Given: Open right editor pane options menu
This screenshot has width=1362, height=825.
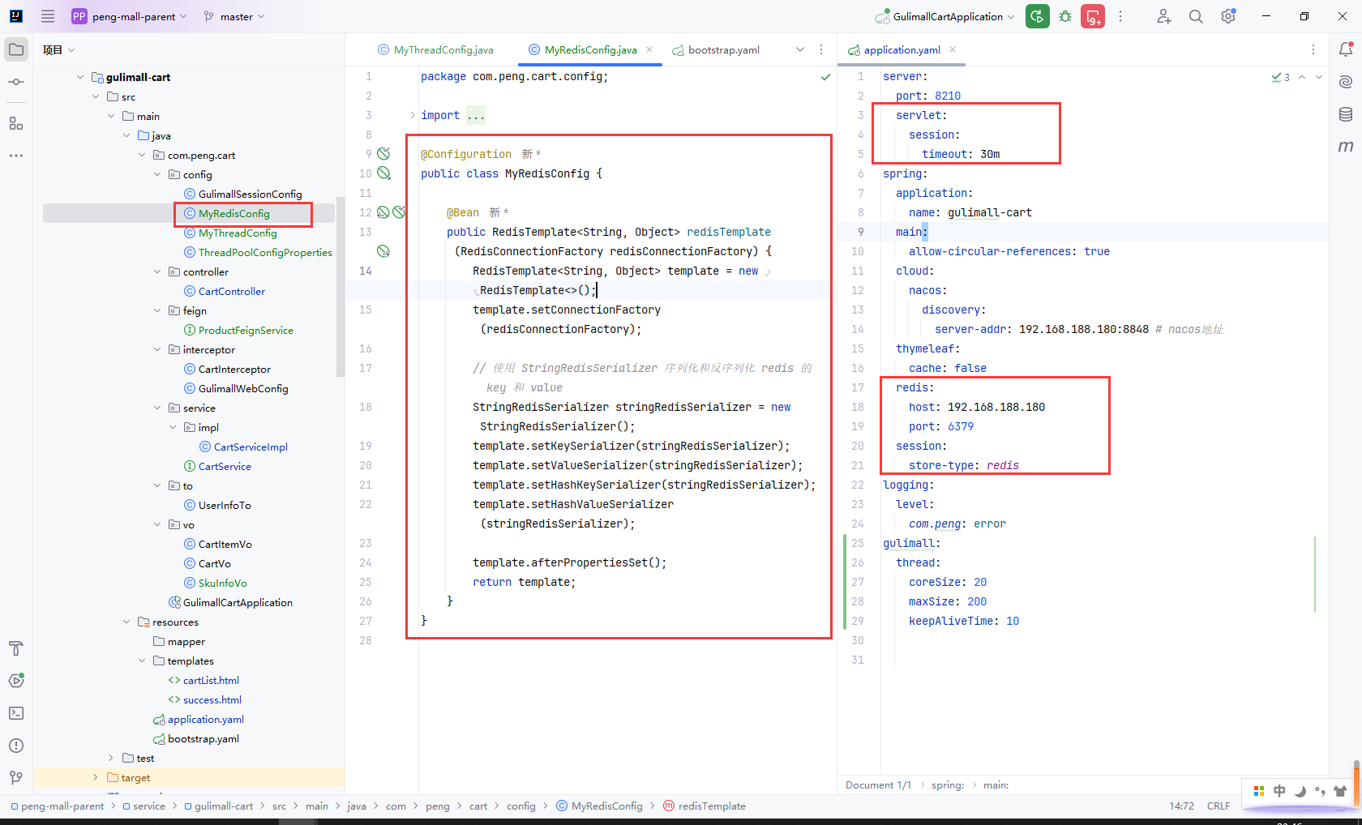Looking at the screenshot, I should (1313, 49).
